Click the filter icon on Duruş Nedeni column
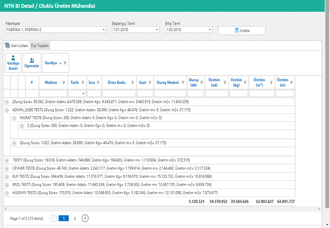This screenshot has height=228, width=330. (x=181, y=82)
